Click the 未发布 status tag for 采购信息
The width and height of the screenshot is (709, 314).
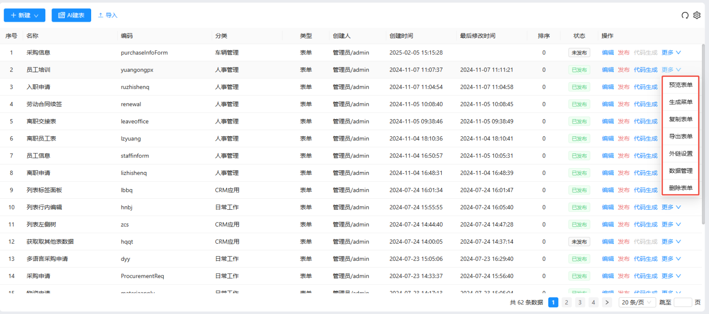point(579,53)
